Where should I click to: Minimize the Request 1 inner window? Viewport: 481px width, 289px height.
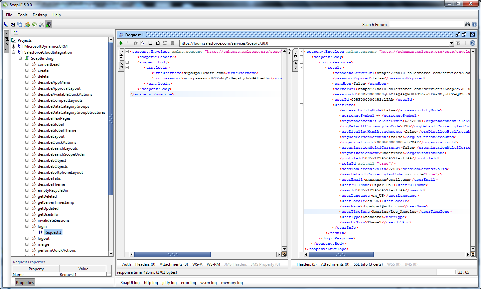click(458, 34)
